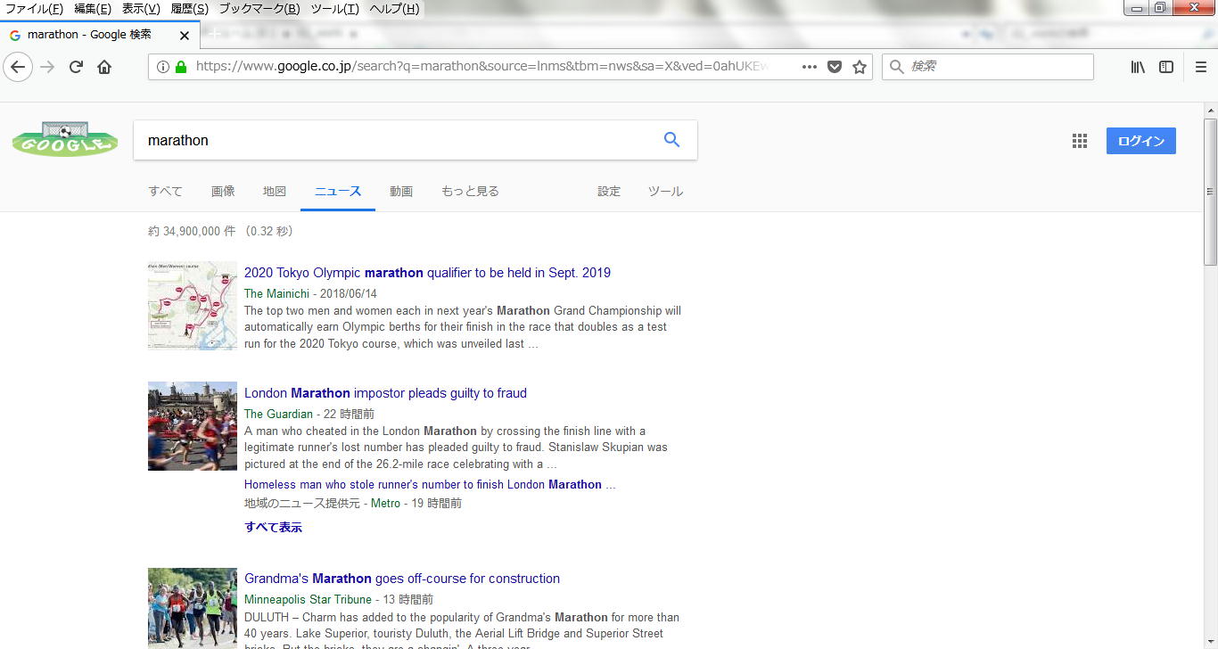
Task: Open Homeless man who stole runner's number link
Action: (430, 485)
